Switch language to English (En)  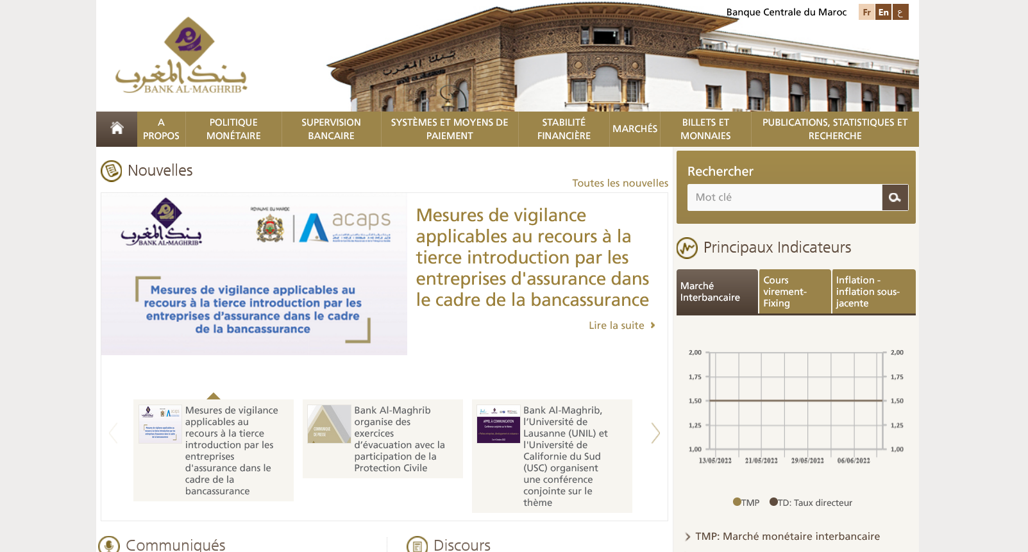(883, 12)
